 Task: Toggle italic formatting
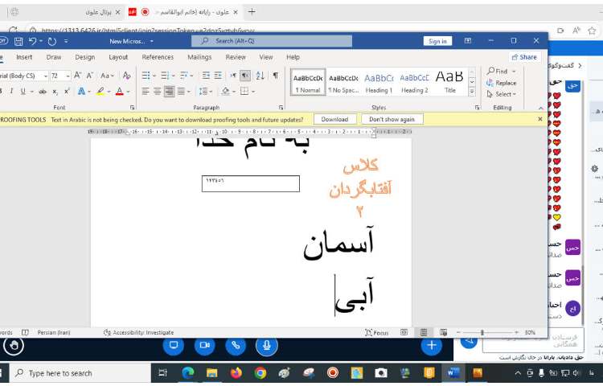click(11, 92)
